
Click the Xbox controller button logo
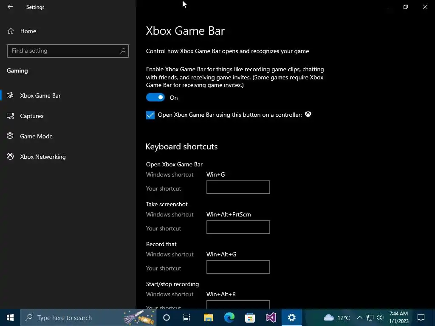[x=308, y=114]
